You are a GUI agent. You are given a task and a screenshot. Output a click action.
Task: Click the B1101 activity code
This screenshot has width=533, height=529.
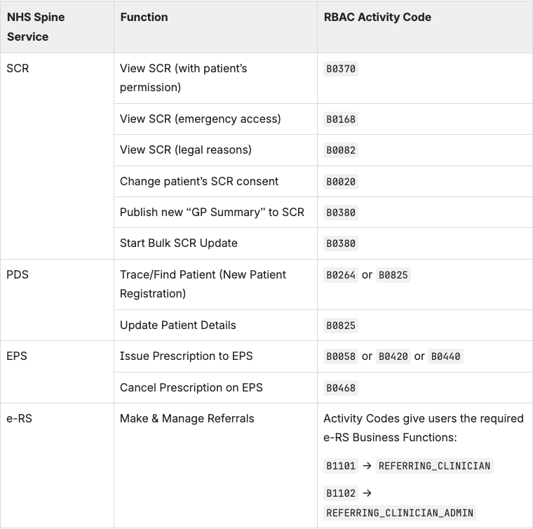341,466
